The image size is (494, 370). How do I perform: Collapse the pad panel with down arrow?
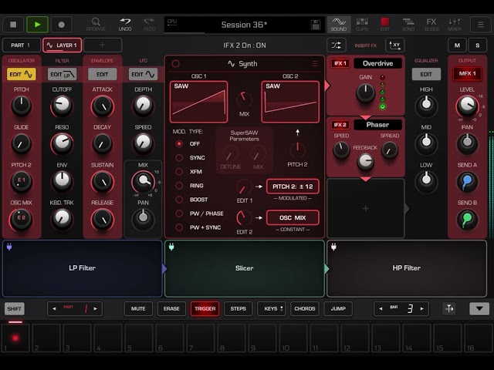click(479, 308)
